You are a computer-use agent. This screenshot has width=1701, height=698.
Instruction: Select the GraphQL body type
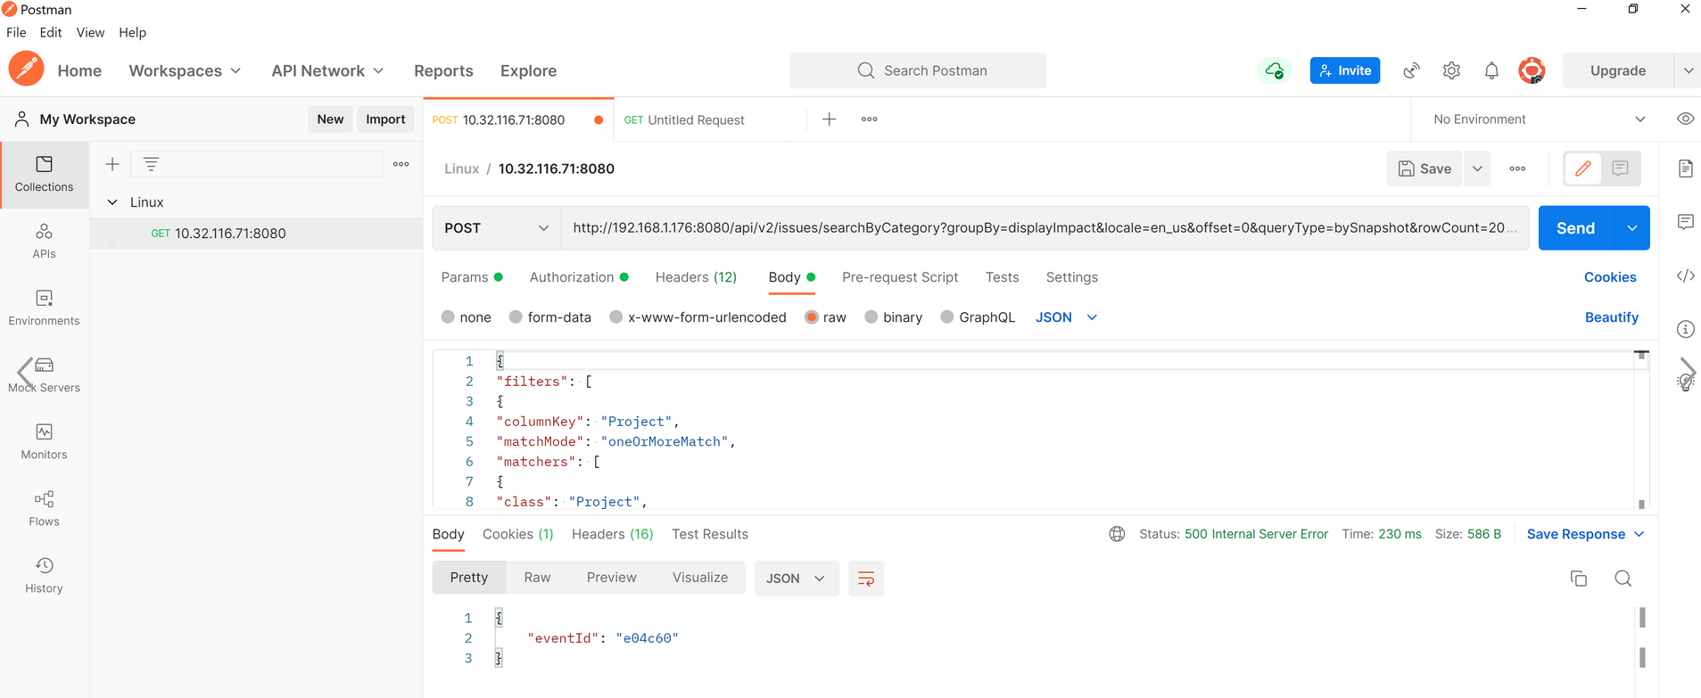click(x=947, y=317)
